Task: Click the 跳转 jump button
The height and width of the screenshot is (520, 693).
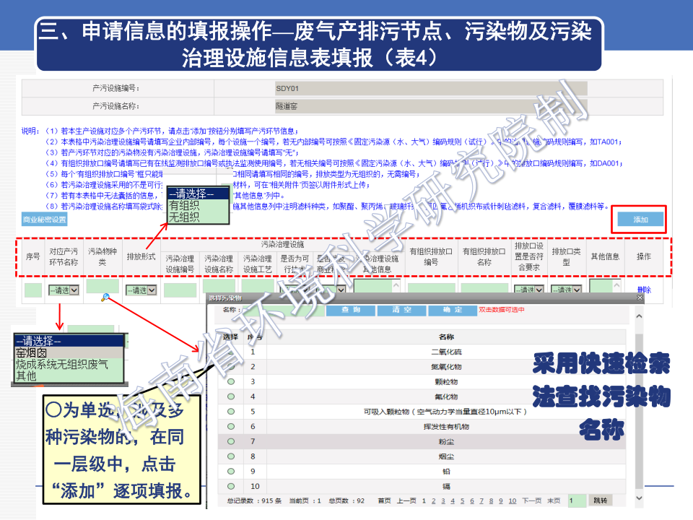Action: click(600, 500)
